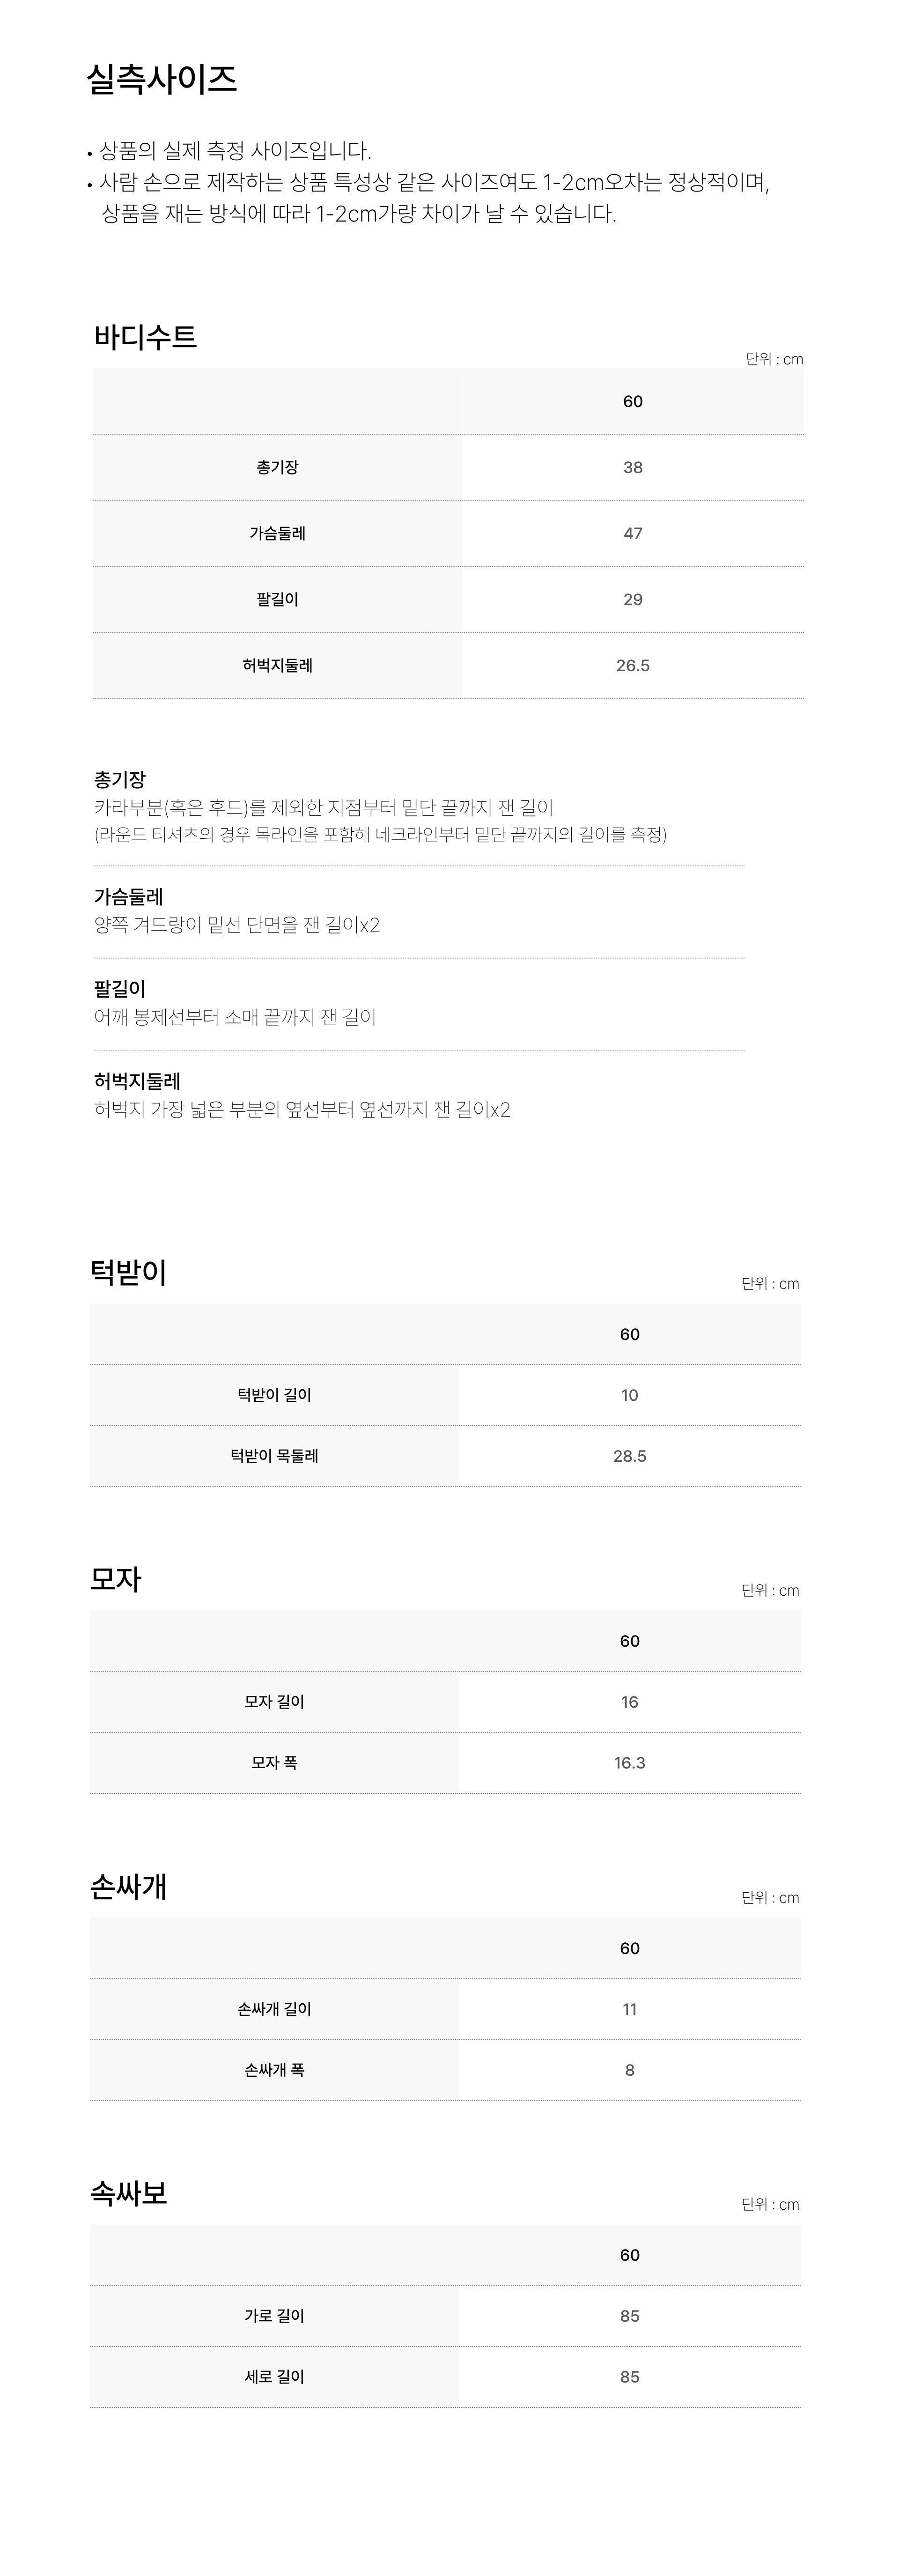This screenshot has width=899, height=2576.
Task: Select the 바디수트 section title
Action: pos(145,337)
